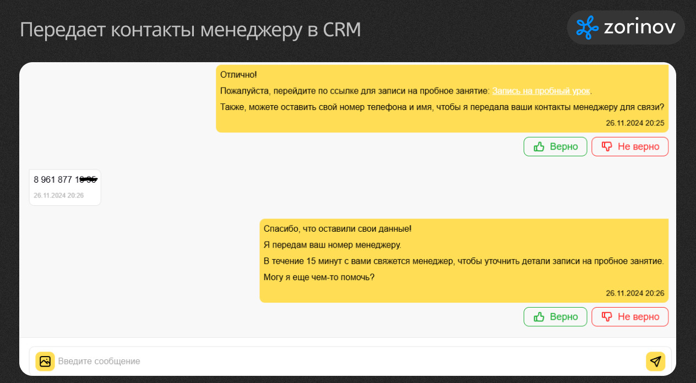Click thumbs-down icon under the last bot reply
This screenshot has width=696, height=383.
(x=607, y=316)
